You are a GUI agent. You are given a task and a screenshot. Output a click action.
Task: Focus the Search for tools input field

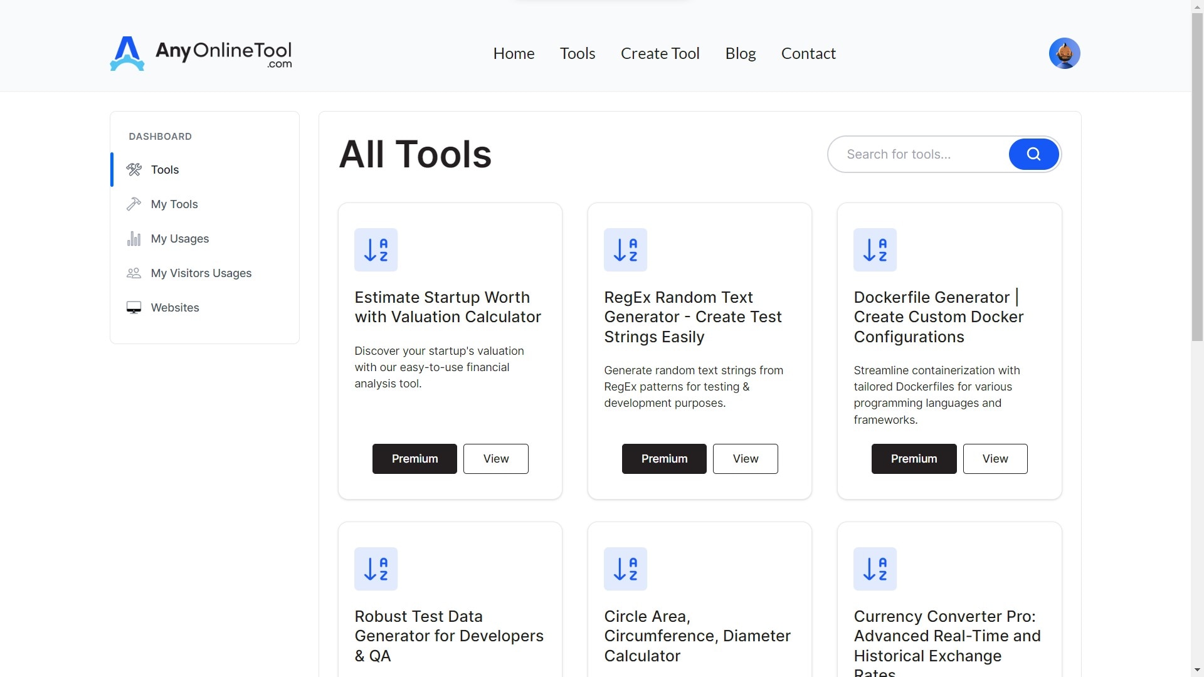(x=919, y=154)
